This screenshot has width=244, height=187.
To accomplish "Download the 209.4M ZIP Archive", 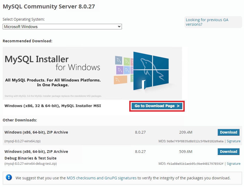I will coord(228,132).
